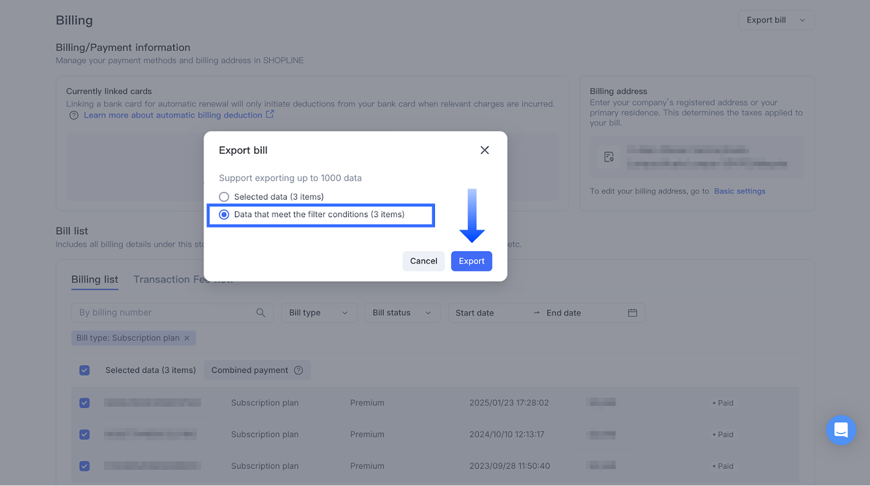Open the date range calendar icon

point(632,313)
